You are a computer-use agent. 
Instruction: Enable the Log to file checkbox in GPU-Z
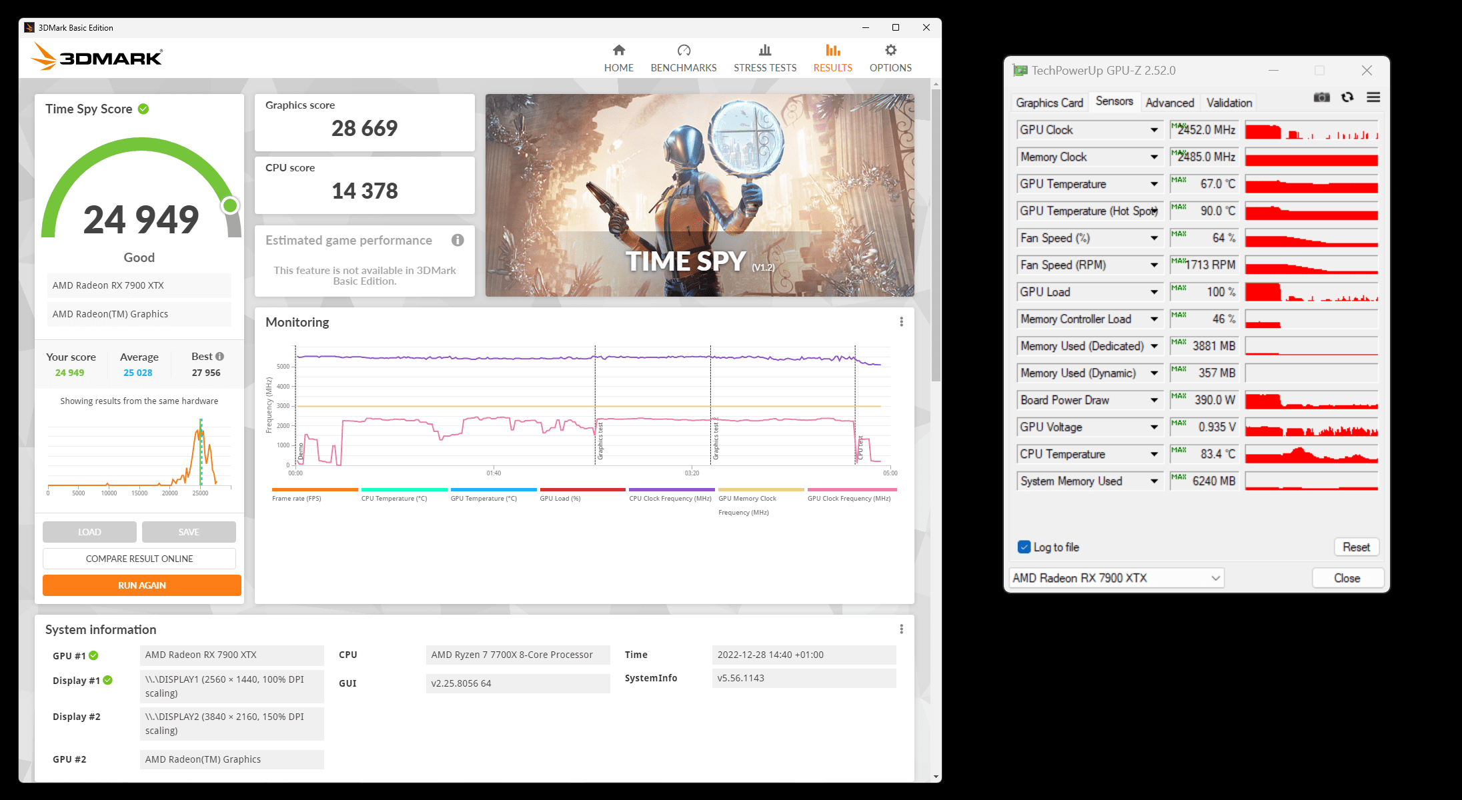pyautogui.click(x=1024, y=547)
